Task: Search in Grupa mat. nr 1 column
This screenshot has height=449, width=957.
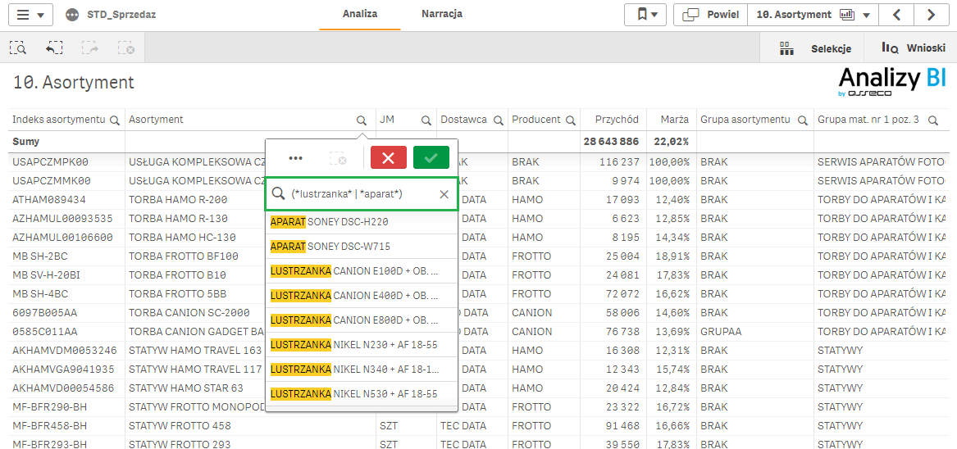Action: pos(932,120)
